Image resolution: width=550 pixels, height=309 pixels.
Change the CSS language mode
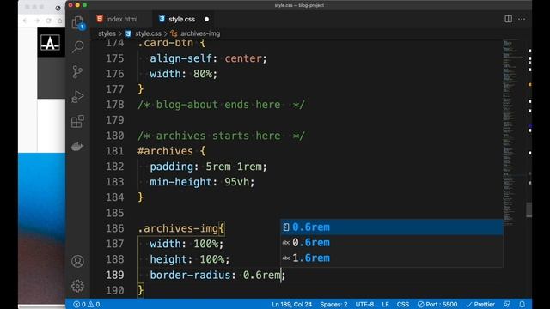click(x=403, y=304)
